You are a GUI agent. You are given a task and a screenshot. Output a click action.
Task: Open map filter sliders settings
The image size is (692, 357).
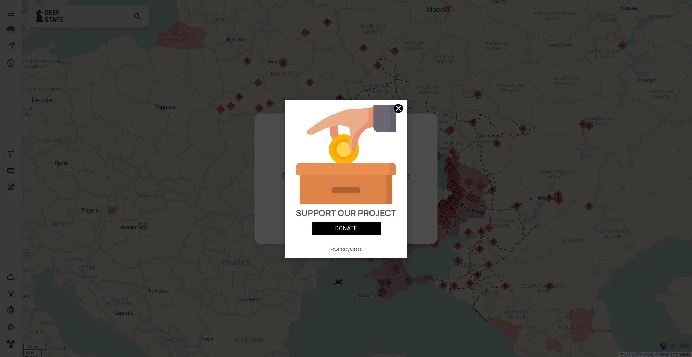tap(11, 154)
